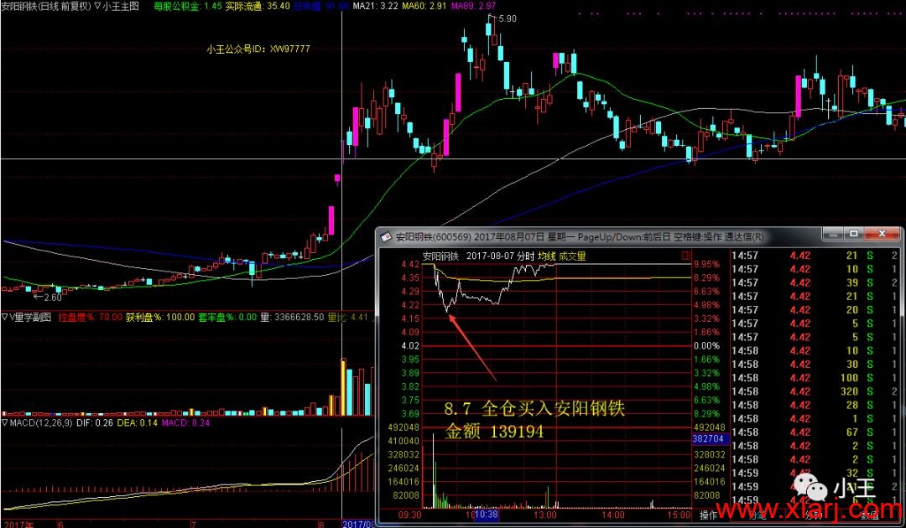The height and width of the screenshot is (528, 906).
Task: Click the 2.60 low price label
Action: click(x=52, y=298)
